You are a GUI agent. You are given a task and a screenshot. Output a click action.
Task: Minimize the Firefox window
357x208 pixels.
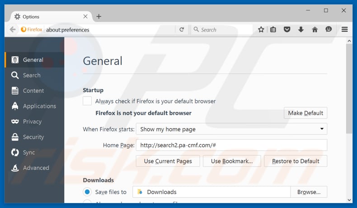(x=308, y=10)
